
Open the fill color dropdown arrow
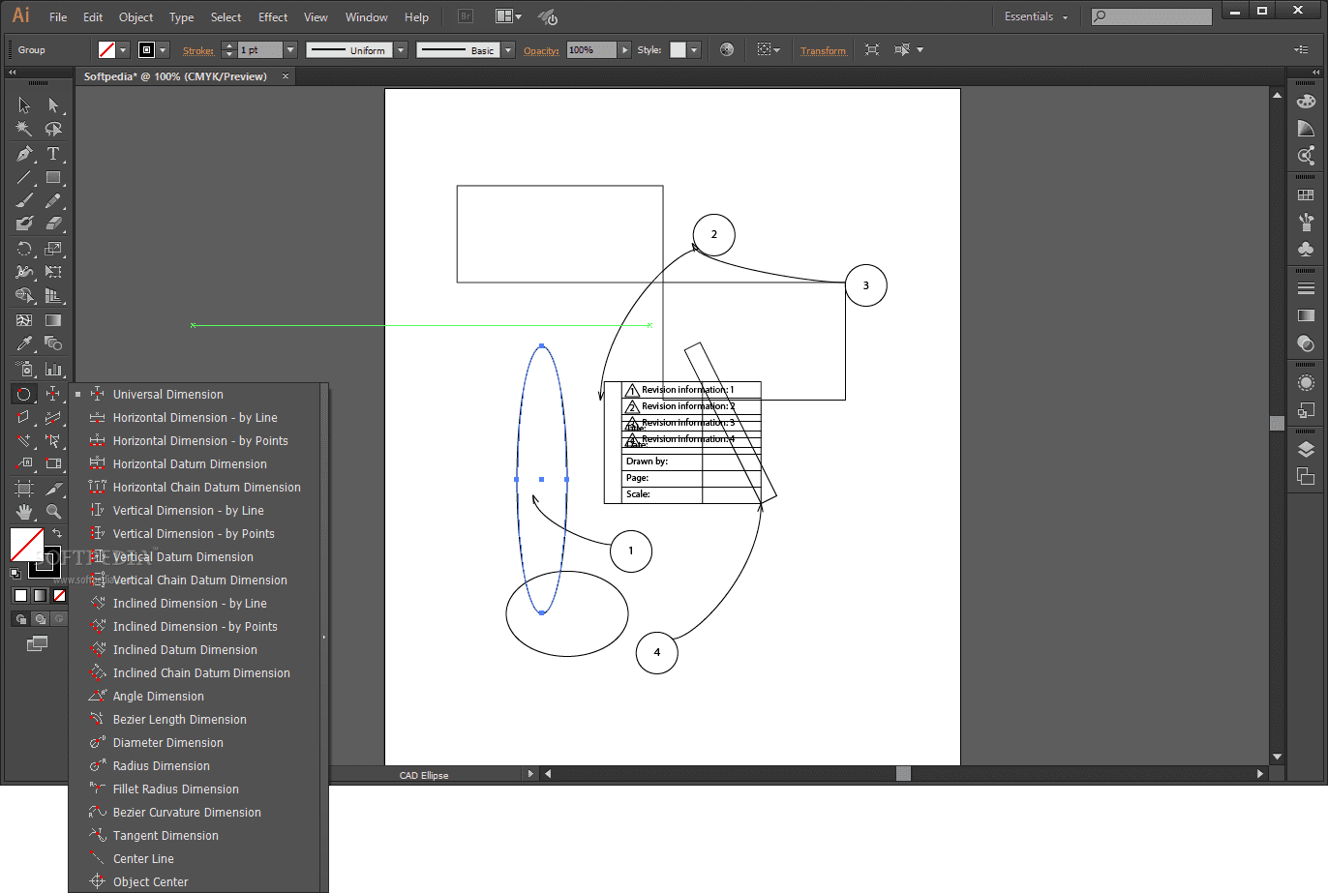[x=123, y=50]
